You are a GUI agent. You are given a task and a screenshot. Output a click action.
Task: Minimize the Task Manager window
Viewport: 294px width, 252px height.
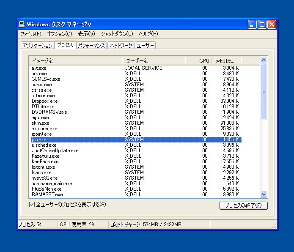[252, 25]
